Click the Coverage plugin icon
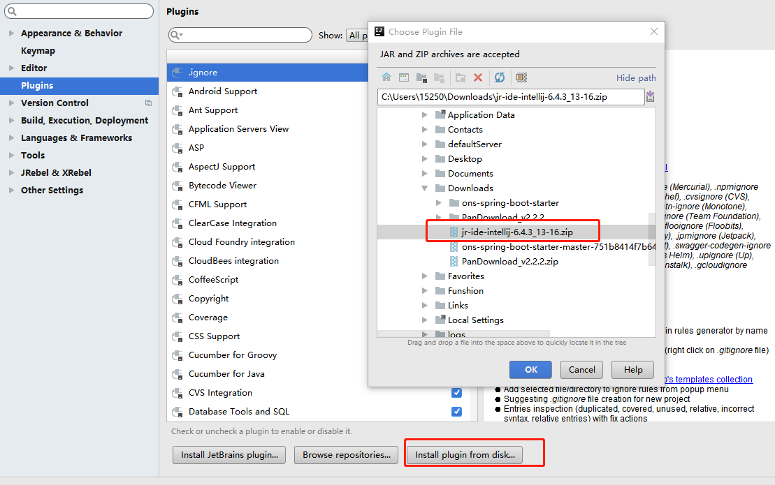The width and height of the screenshot is (775, 485). coord(177,318)
